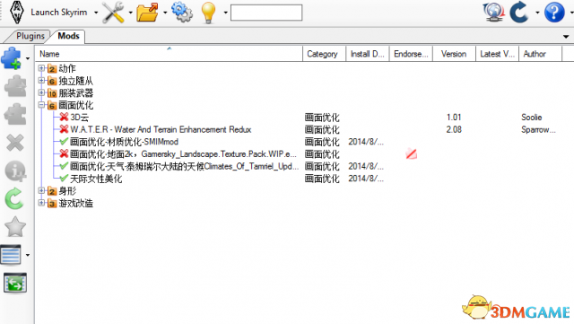Image resolution: width=574 pixels, height=324 pixels.
Task: Open the folders icon in toolbar
Action: pyautogui.click(x=147, y=12)
